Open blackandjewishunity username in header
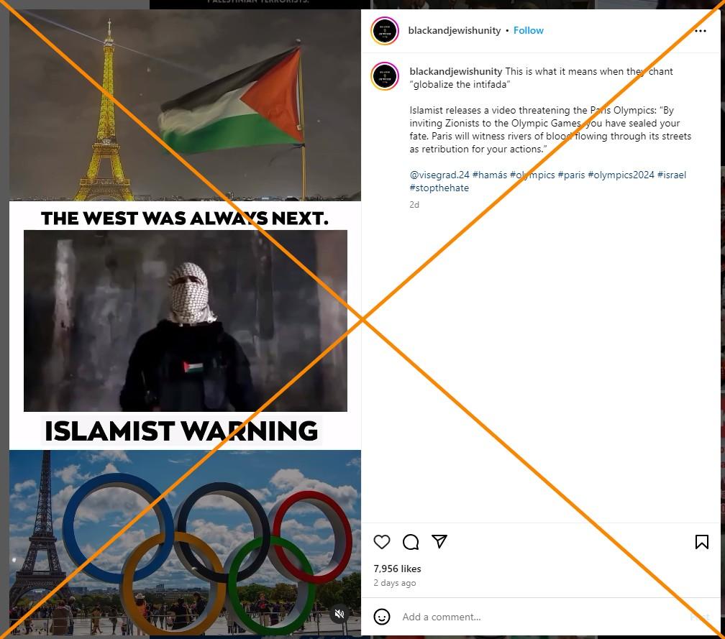 coord(454,30)
